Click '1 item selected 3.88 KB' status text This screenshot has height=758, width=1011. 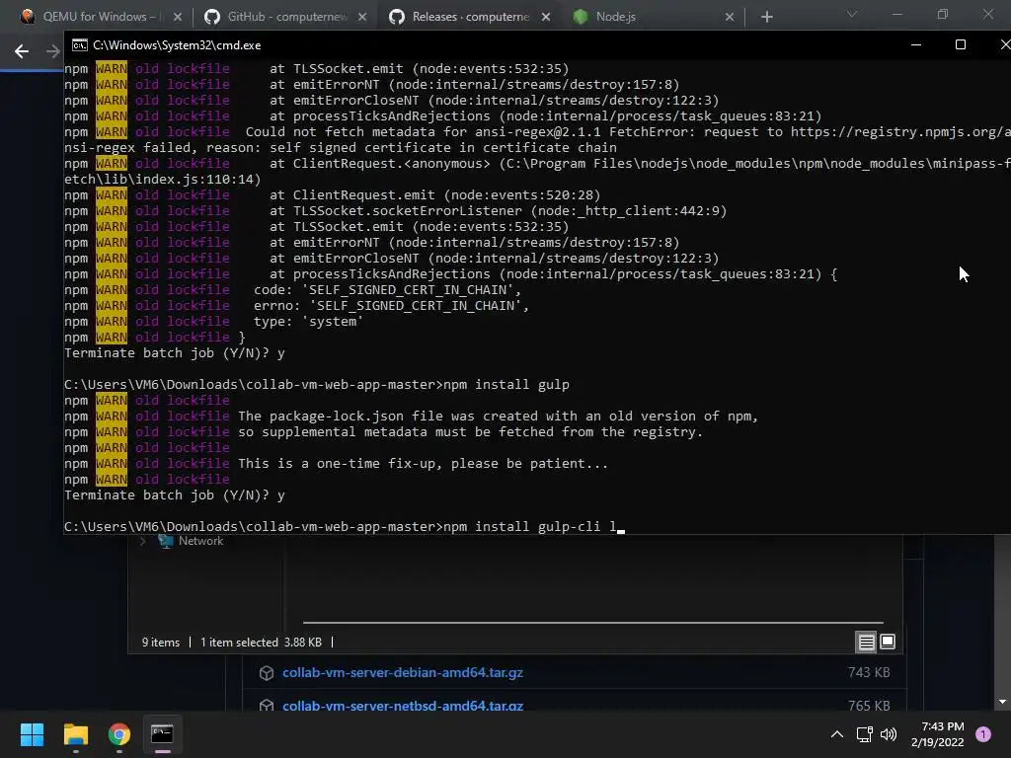(x=261, y=642)
